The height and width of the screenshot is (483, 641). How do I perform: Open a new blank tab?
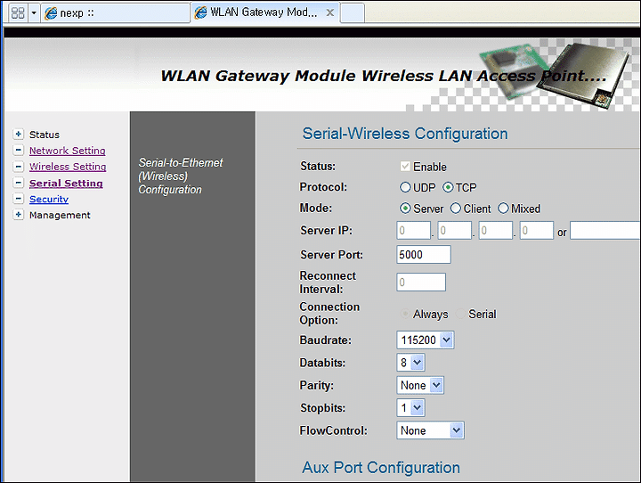353,13
